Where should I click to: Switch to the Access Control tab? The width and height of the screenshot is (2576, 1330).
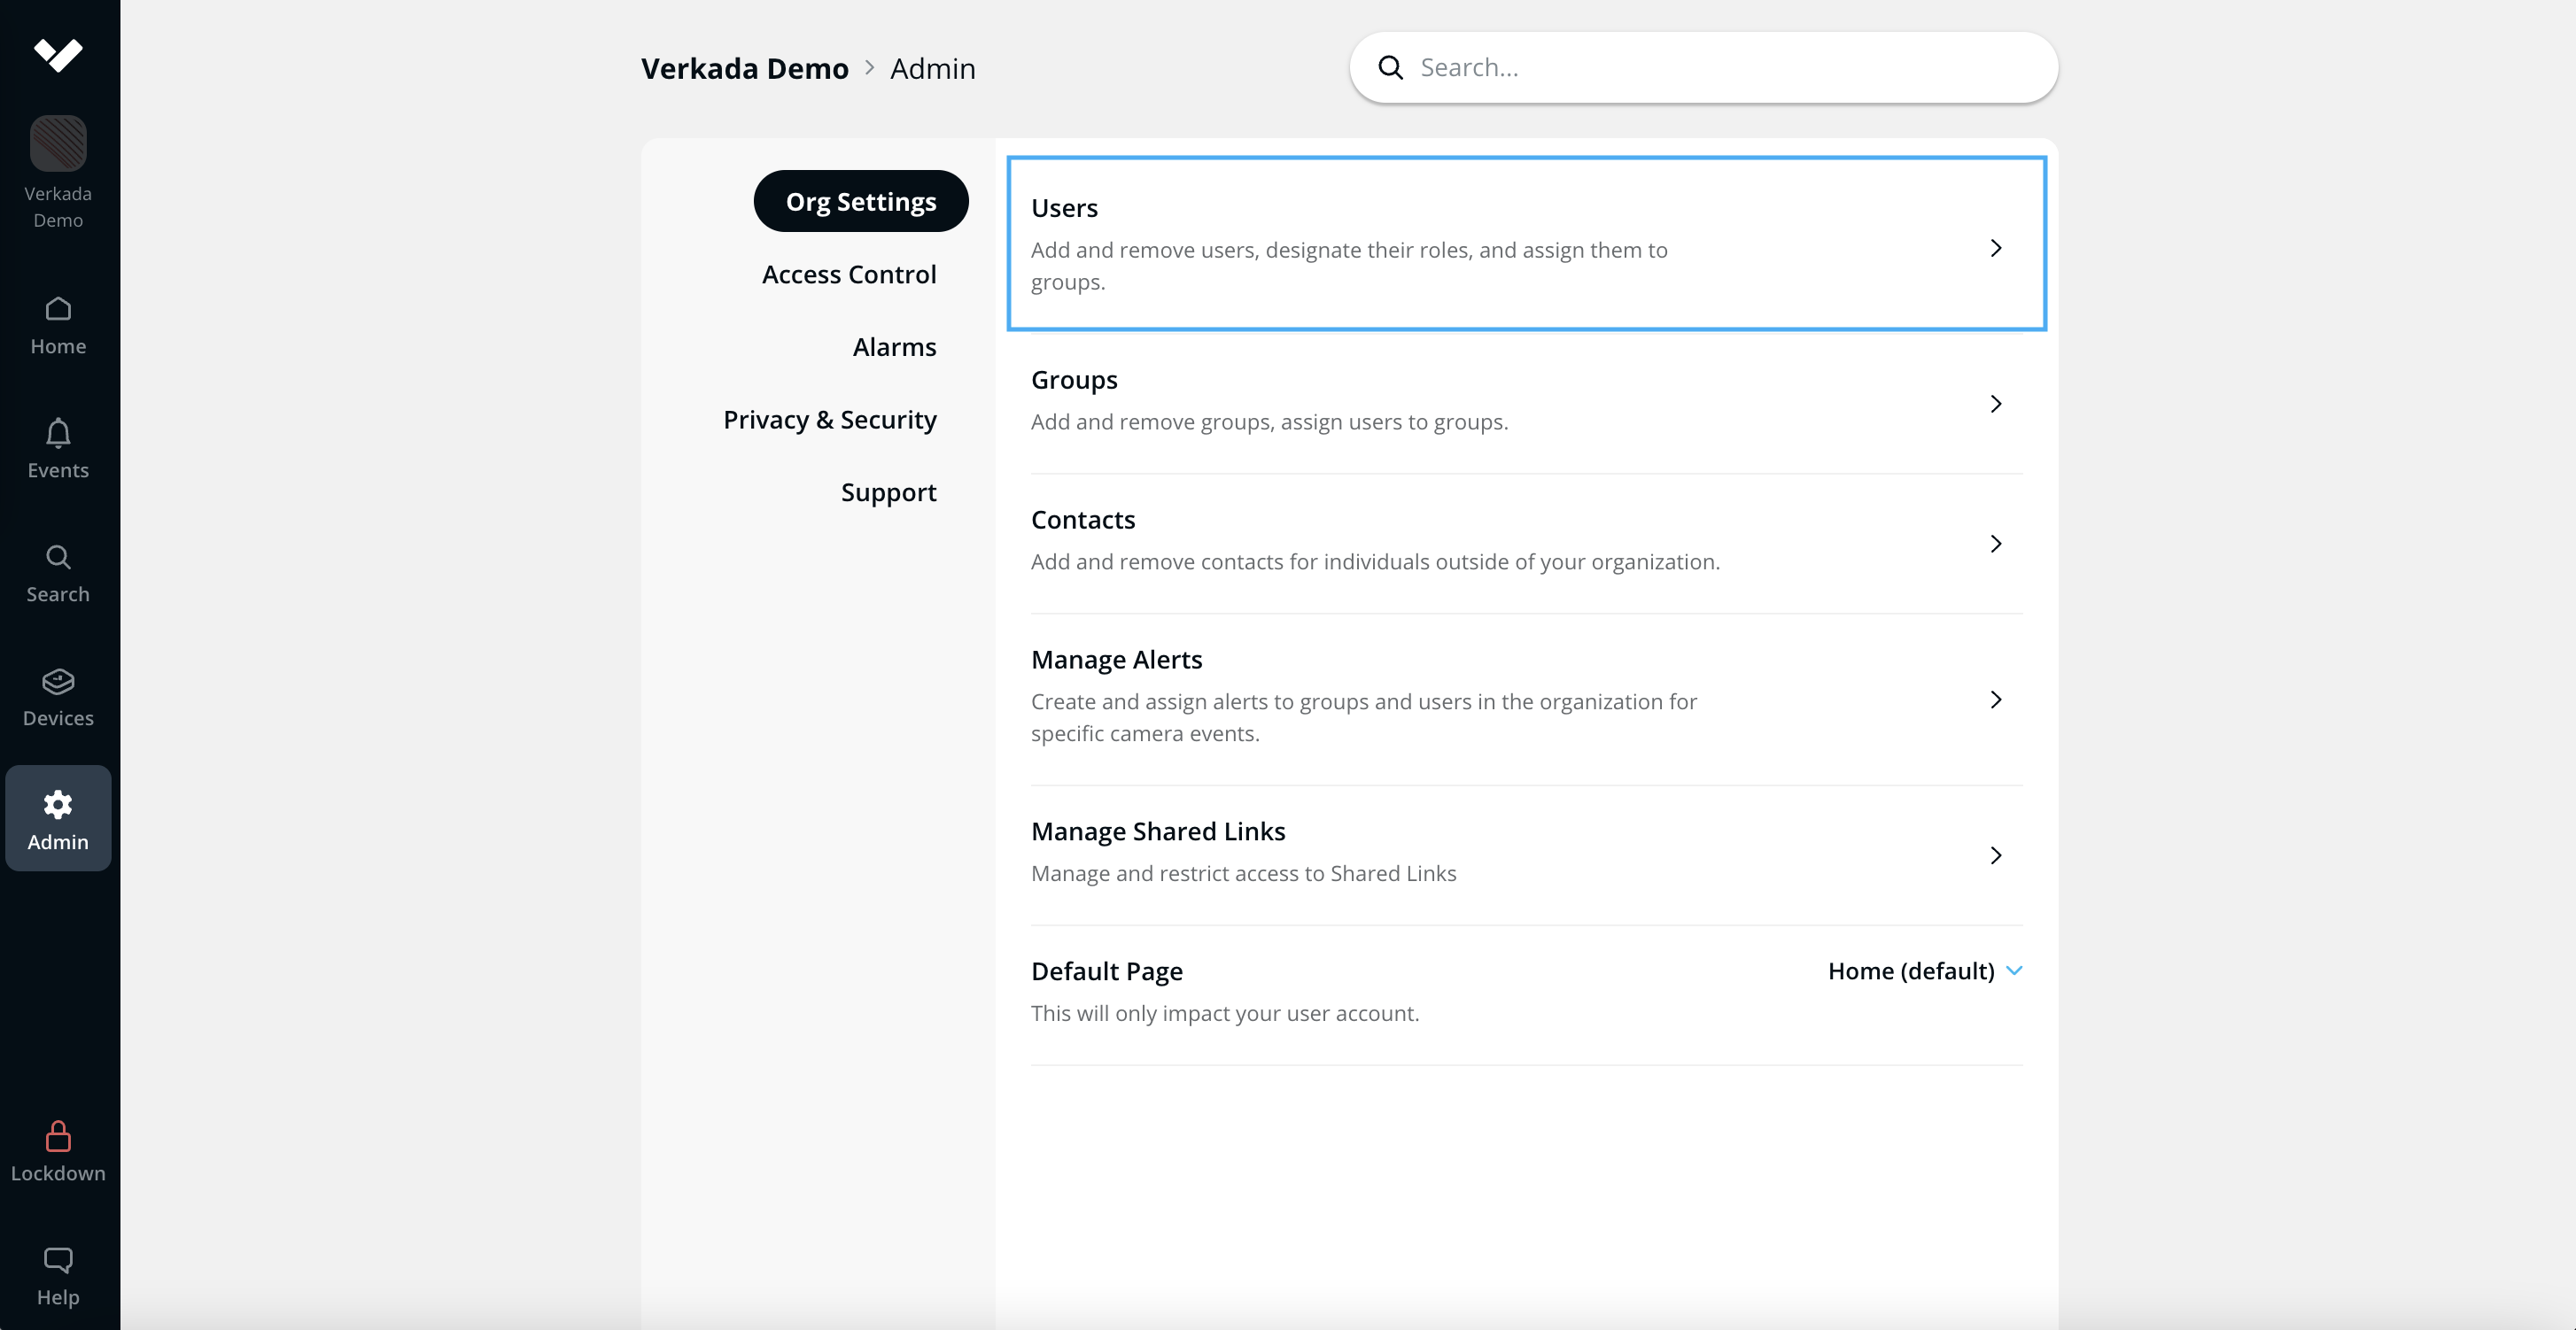[x=848, y=274]
